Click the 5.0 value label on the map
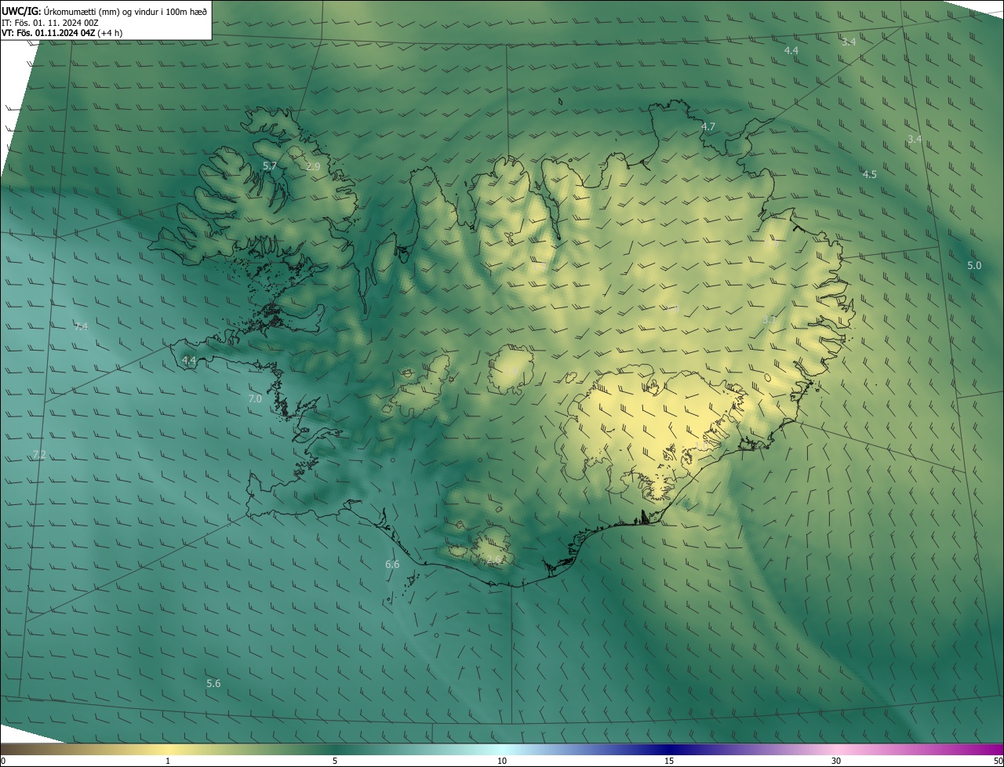This screenshot has height=767, width=1004. pos(974,266)
